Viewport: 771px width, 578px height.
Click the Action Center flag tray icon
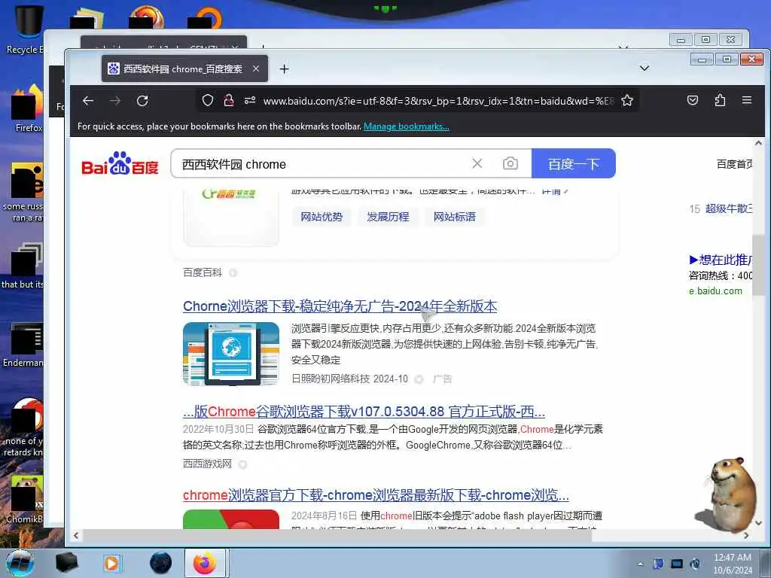coord(658,564)
